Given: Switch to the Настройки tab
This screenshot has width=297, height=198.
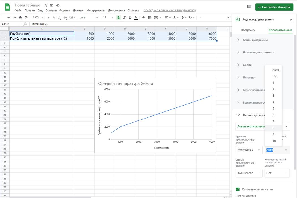Looking at the screenshot, I should pos(248,30).
